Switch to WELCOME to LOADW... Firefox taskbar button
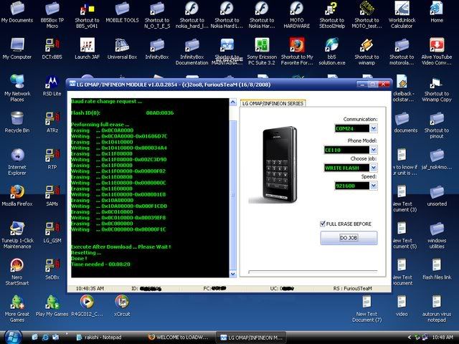Viewport: 459px width, 344px height. coord(179,338)
